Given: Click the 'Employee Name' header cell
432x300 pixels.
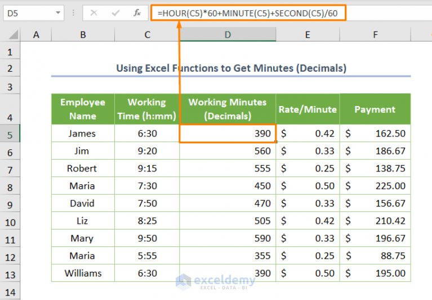Looking at the screenshot, I should pyautogui.click(x=83, y=109).
